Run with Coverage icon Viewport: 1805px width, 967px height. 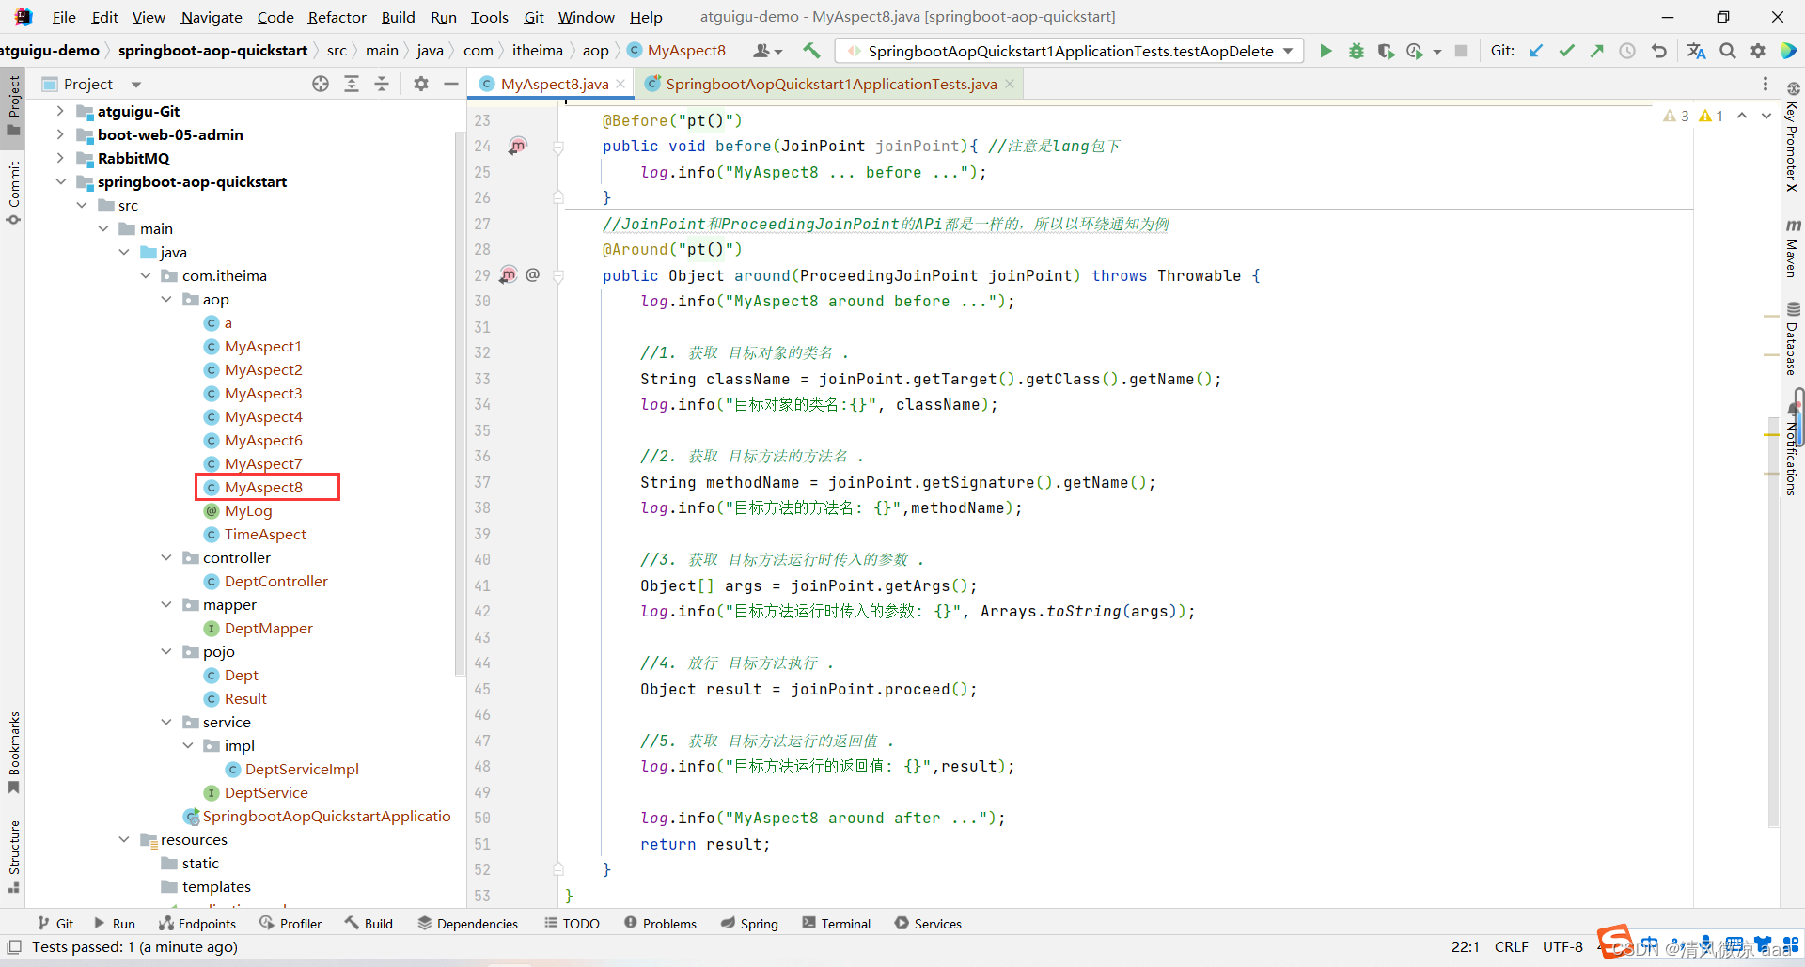pos(1386,51)
